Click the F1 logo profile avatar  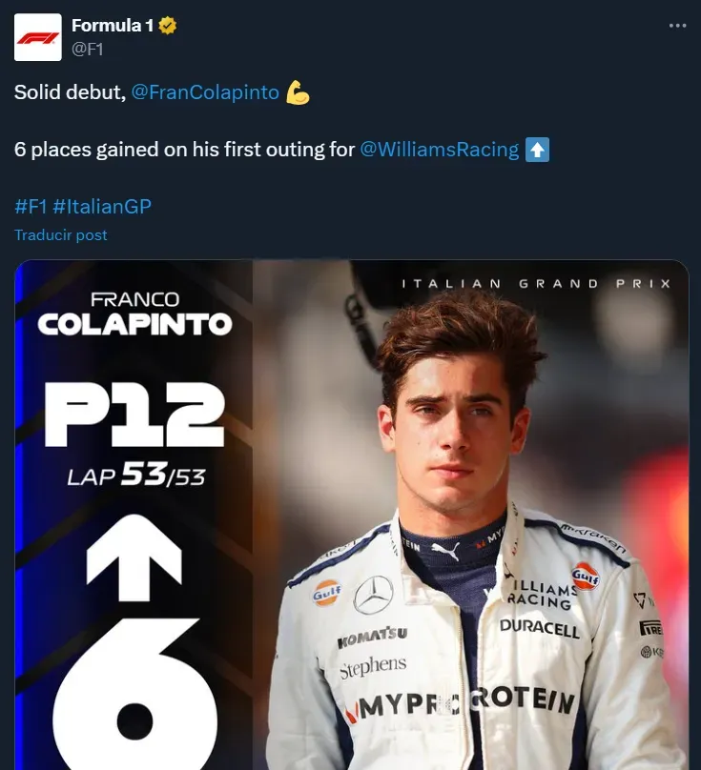38,38
